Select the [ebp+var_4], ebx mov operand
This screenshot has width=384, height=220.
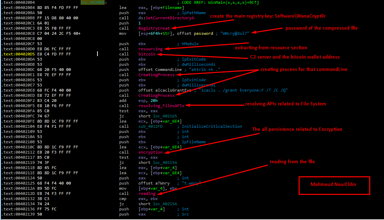[x=158, y=188]
